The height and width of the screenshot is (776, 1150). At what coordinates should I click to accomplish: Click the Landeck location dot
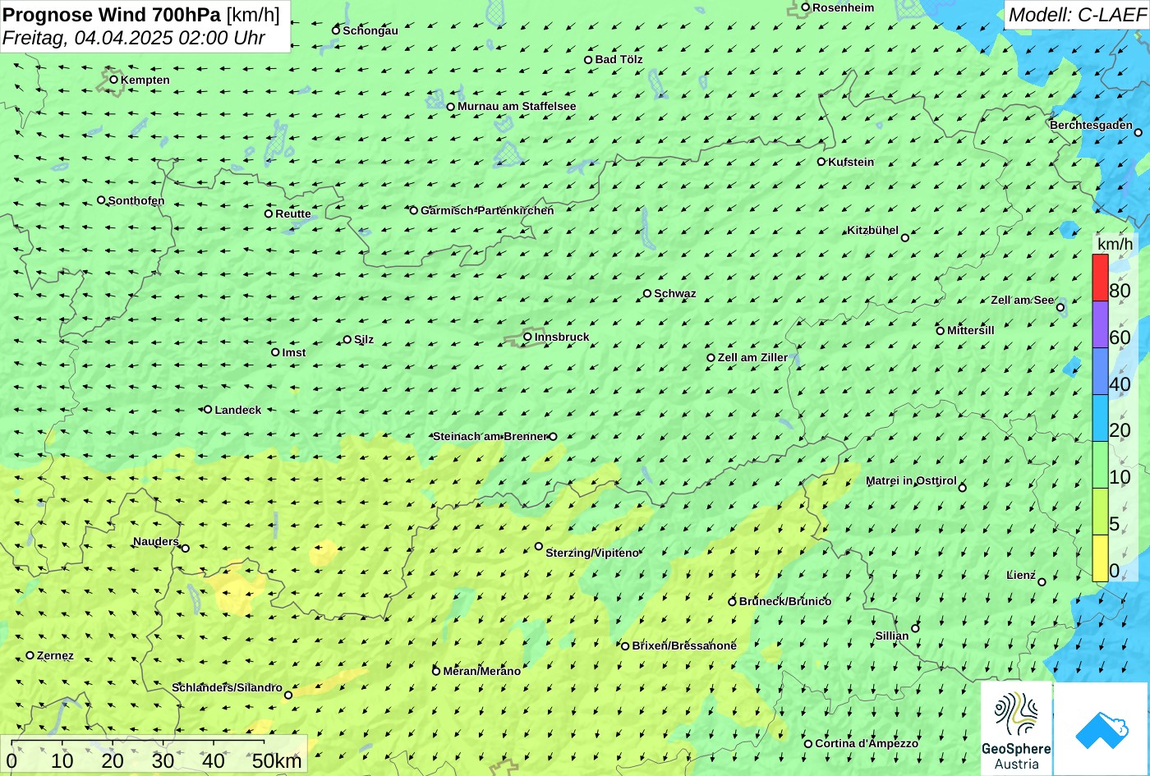(x=208, y=409)
